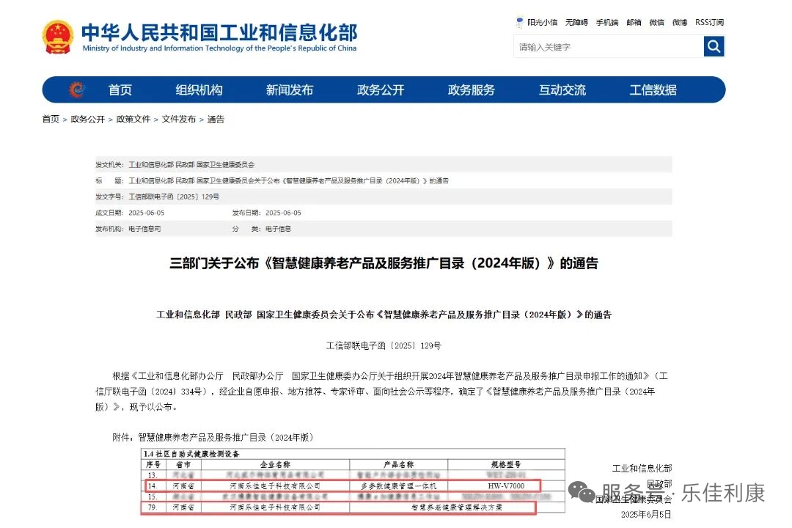
Task: Open the 组织机构 navigation menu
Action: (199, 89)
